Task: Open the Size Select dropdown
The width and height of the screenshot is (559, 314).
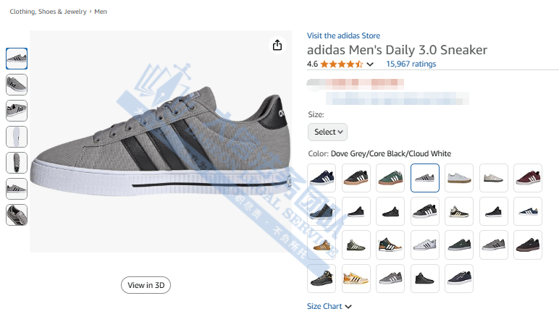Action: click(327, 132)
